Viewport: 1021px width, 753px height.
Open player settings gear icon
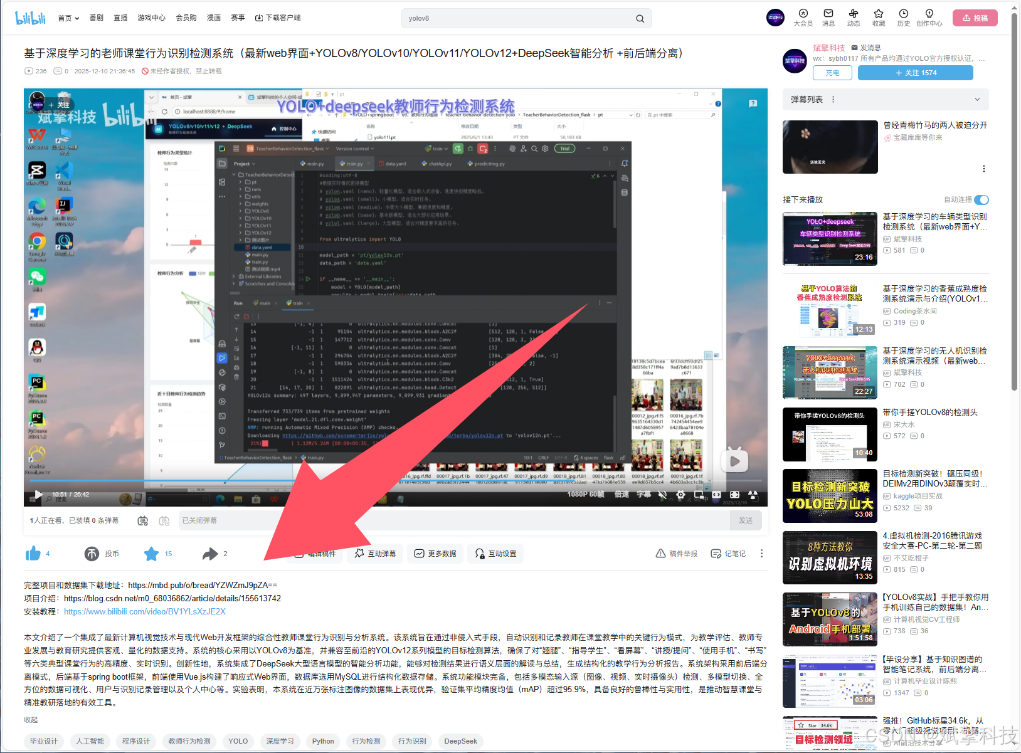coord(680,495)
